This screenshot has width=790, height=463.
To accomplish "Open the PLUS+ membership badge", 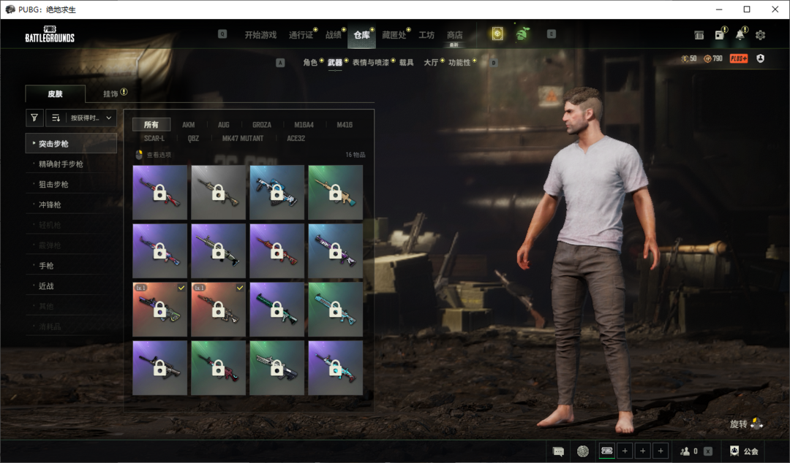I will 739,59.
